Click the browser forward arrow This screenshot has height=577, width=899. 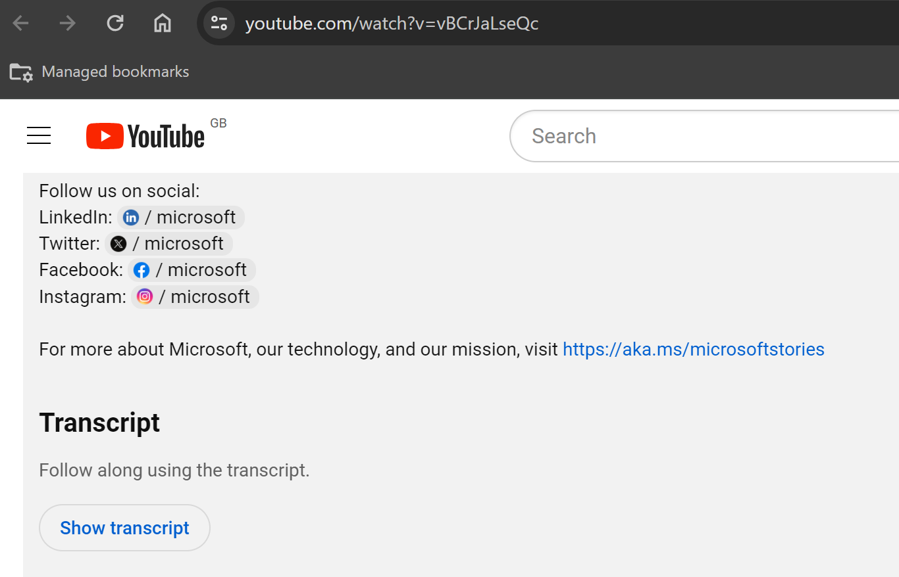tap(67, 24)
